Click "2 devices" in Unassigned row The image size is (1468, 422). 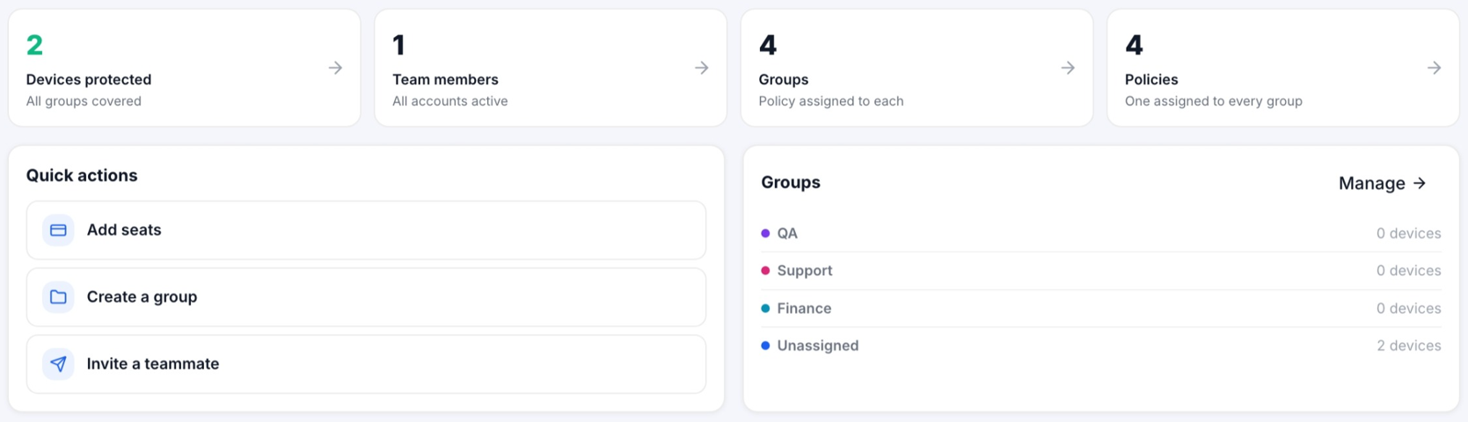1409,346
